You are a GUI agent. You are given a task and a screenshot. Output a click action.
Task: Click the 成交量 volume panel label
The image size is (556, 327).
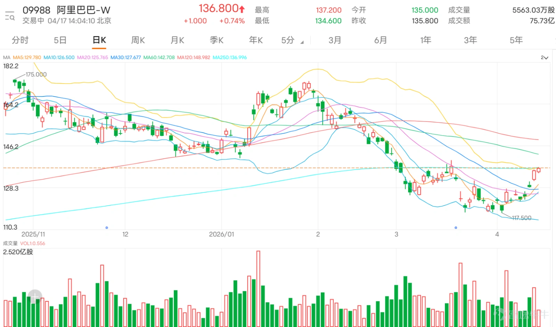[10, 243]
